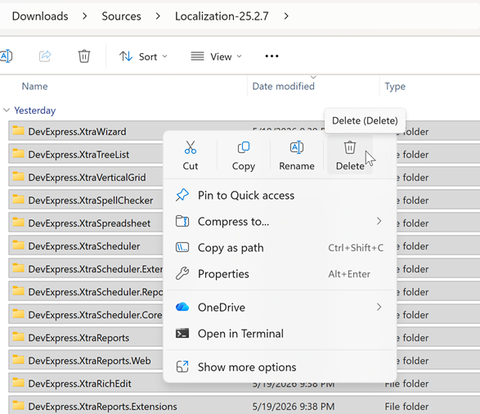
Task: Click the OneDrive cloud icon
Action: point(182,307)
